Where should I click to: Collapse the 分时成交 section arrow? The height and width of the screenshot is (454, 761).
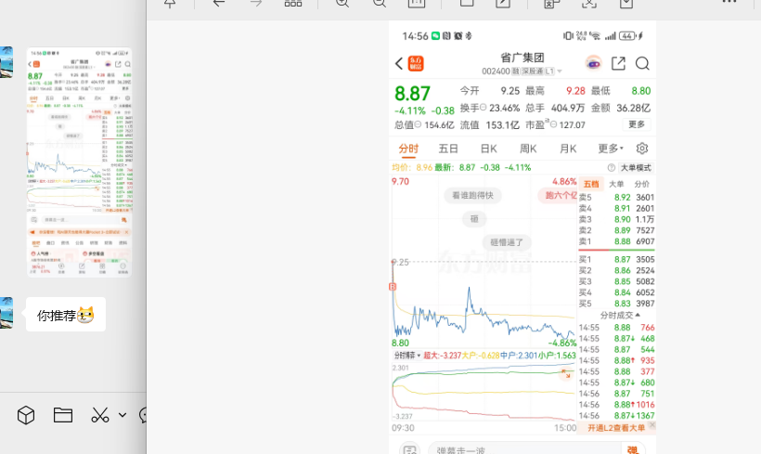(638, 315)
